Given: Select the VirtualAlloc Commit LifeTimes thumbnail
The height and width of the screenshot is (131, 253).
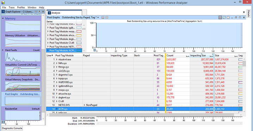Looking at the screenshot, I should click(x=23, y=71).
